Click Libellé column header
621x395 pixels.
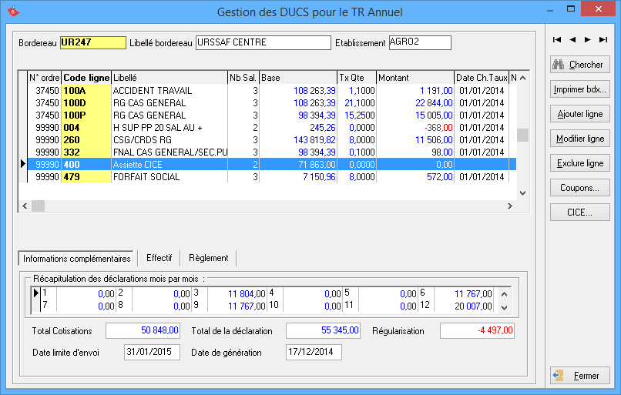point(170,78)
